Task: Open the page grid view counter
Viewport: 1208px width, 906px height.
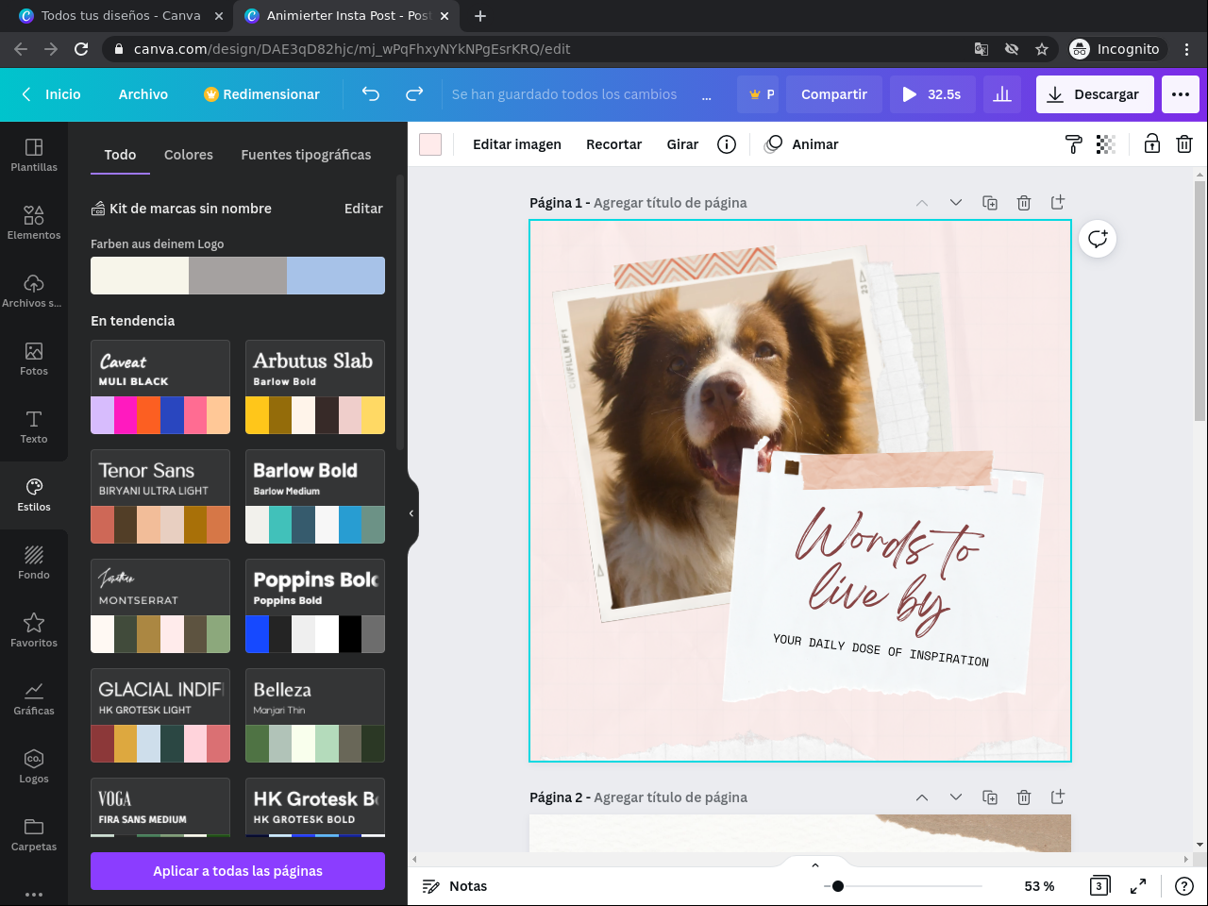Action: coord(1099,886)
